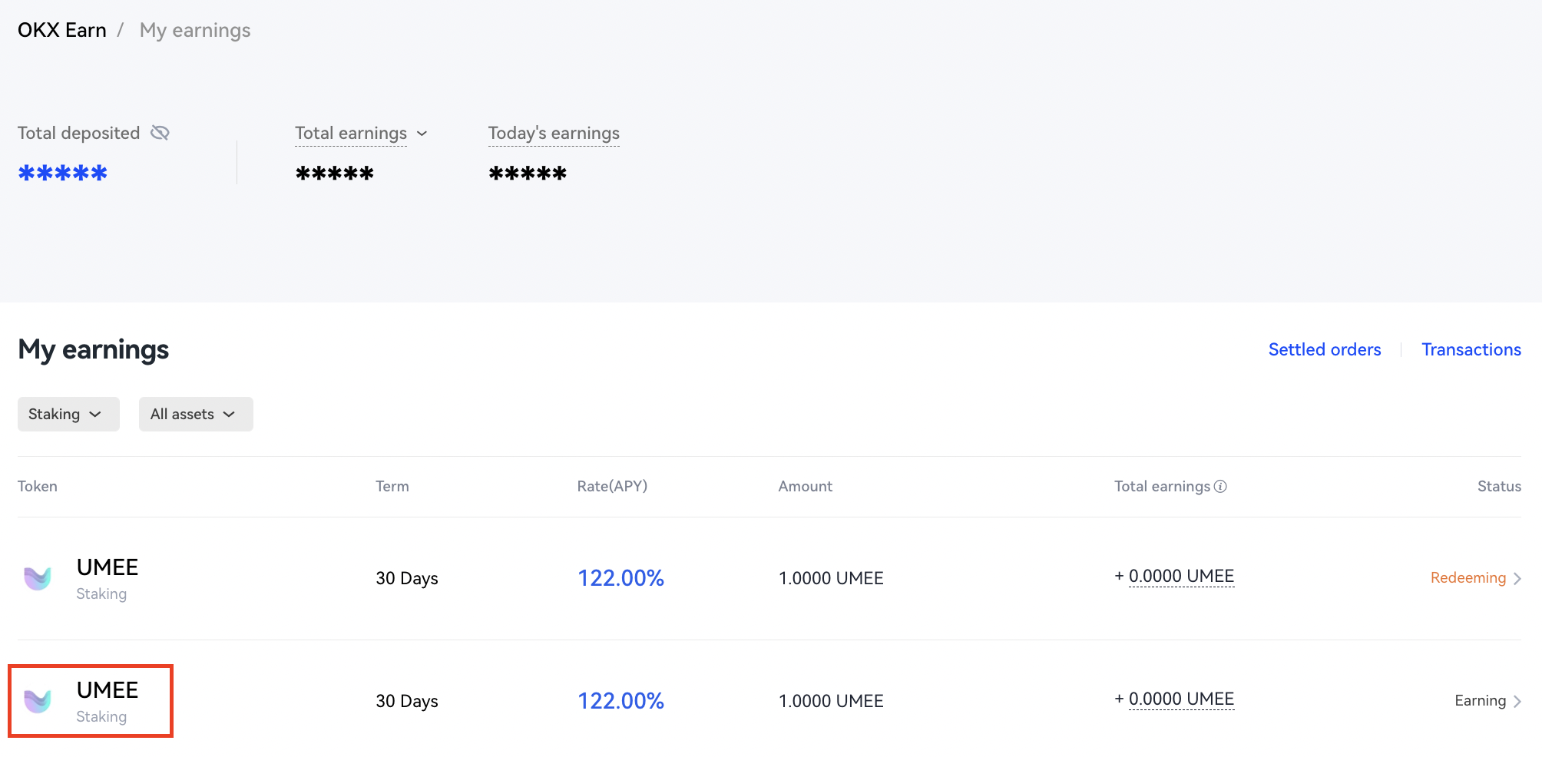Expand the Total earnings dropdown chevron
This screenshot has height=757, width=1542.
coord(422,134)
